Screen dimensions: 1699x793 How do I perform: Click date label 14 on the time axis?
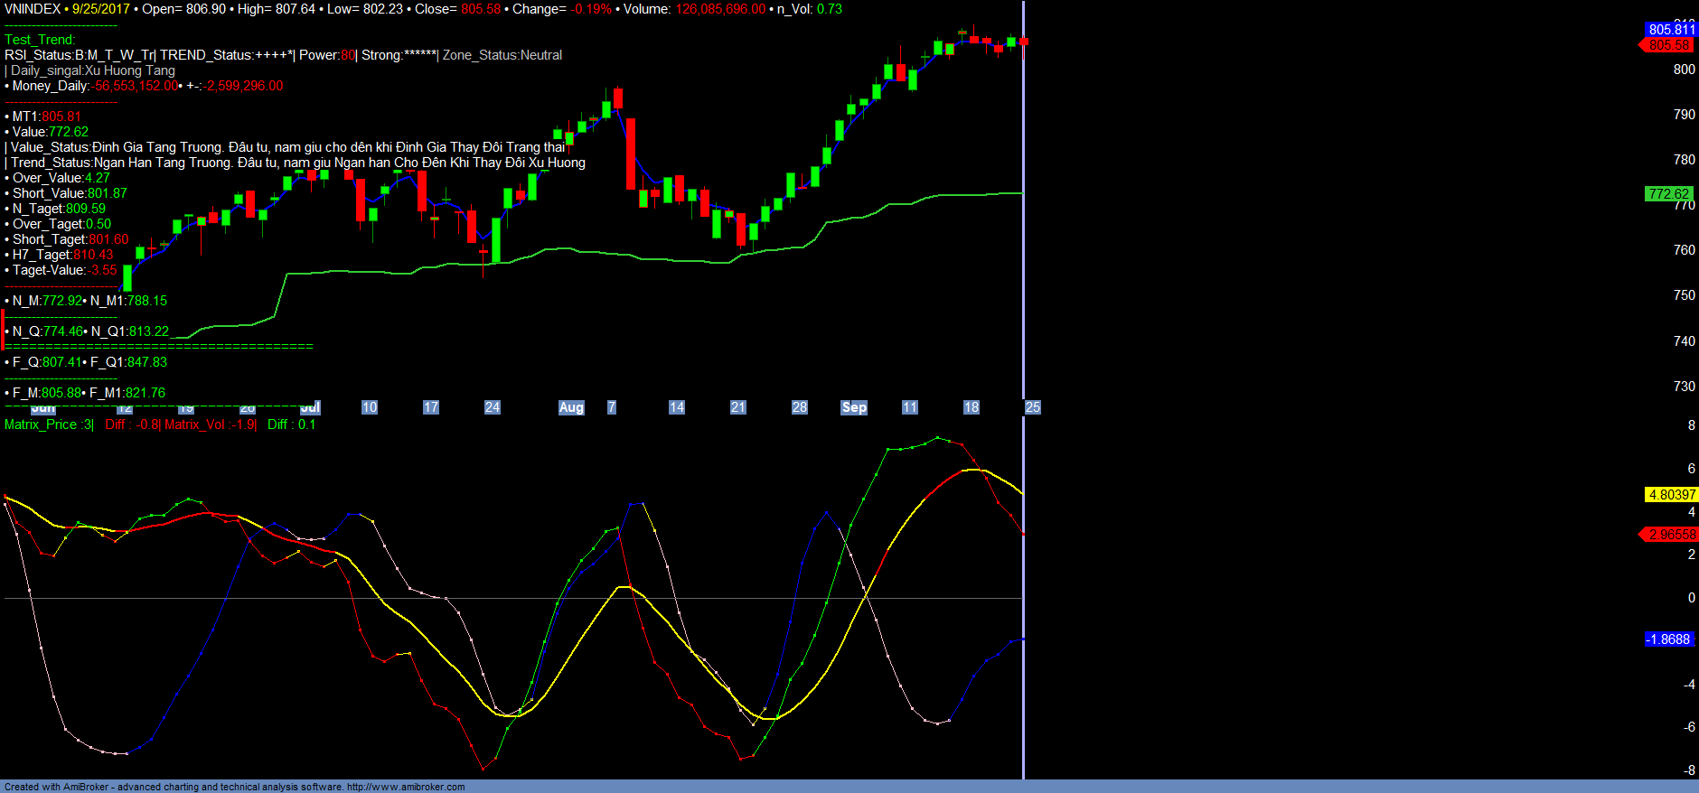pyautogui.click(x=677, y=407)
